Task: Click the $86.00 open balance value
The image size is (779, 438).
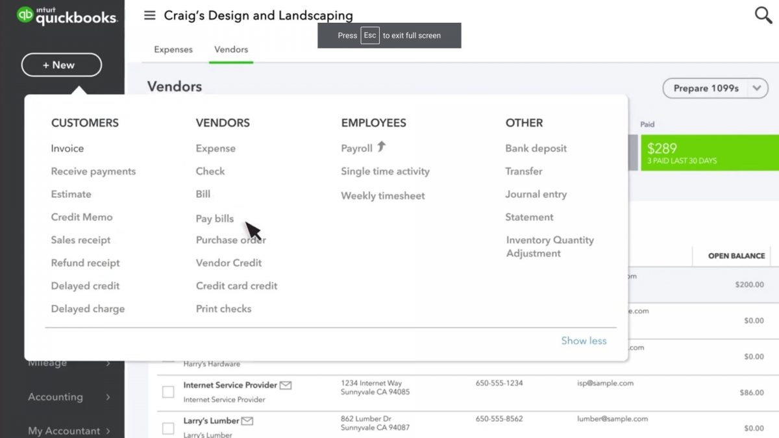Action: tap(752, 393)
